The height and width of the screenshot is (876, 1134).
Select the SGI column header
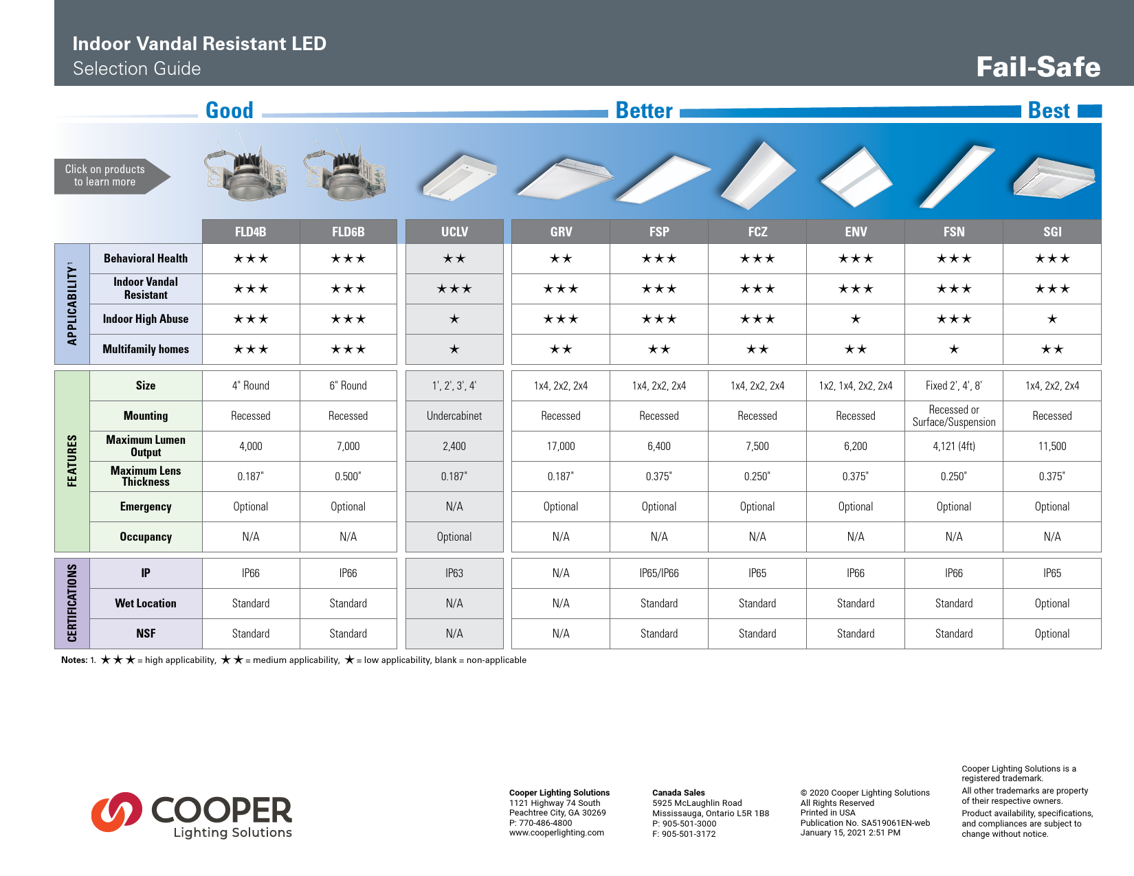1054,232
